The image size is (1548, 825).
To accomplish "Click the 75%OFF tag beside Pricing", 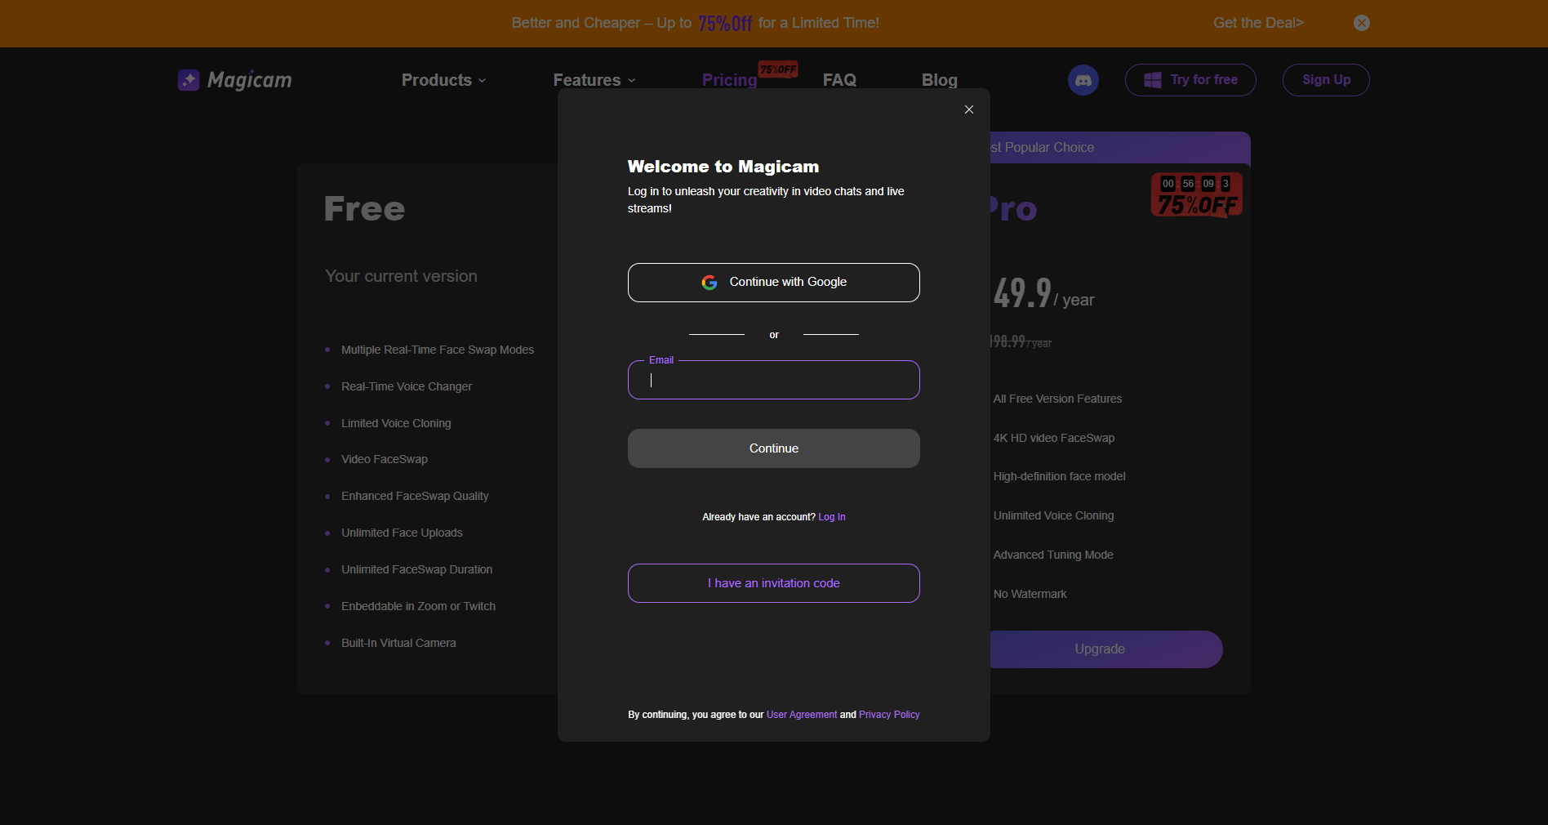I will [x=778, y=69].
